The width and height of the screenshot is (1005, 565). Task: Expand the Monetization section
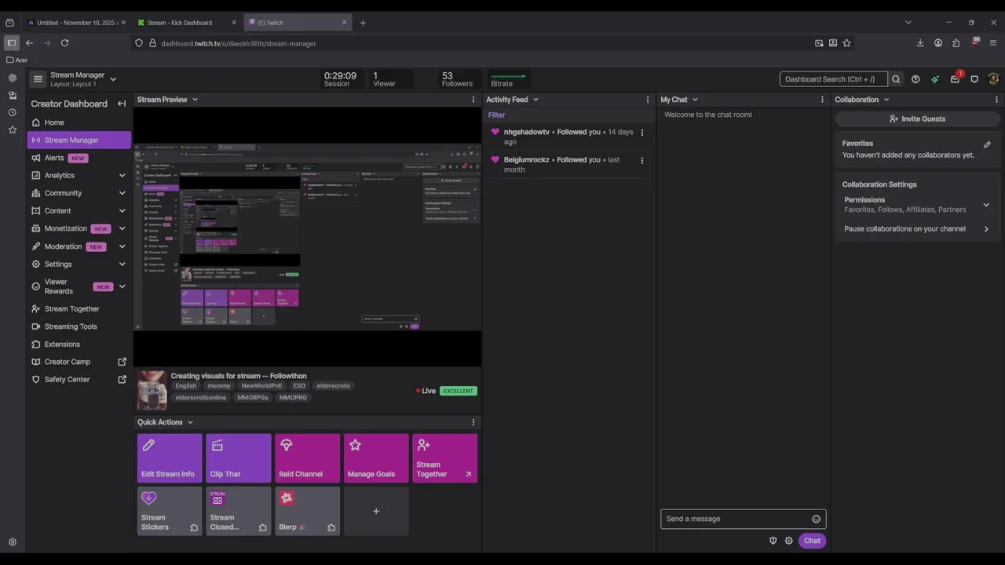pos(122,228)
